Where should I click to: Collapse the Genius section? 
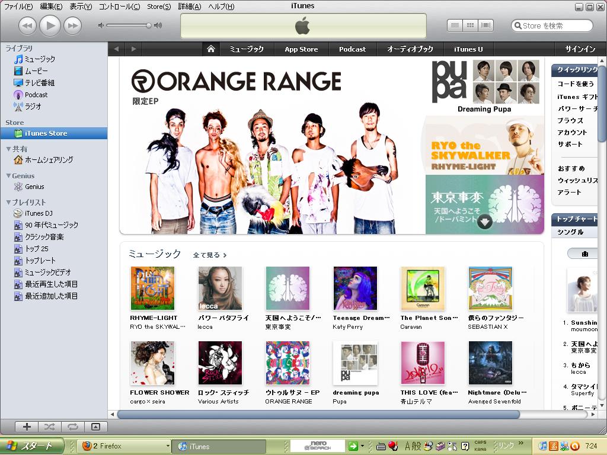pos(8,175)
